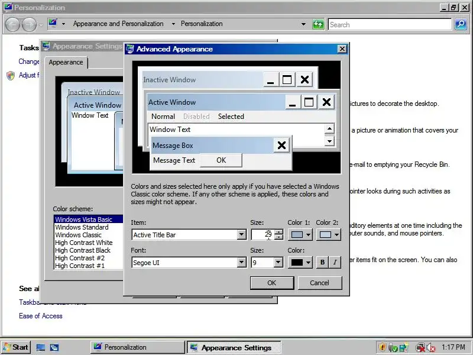Click the OK button in Message Box preview
This screenshot has height=355, width=473.
221,160
